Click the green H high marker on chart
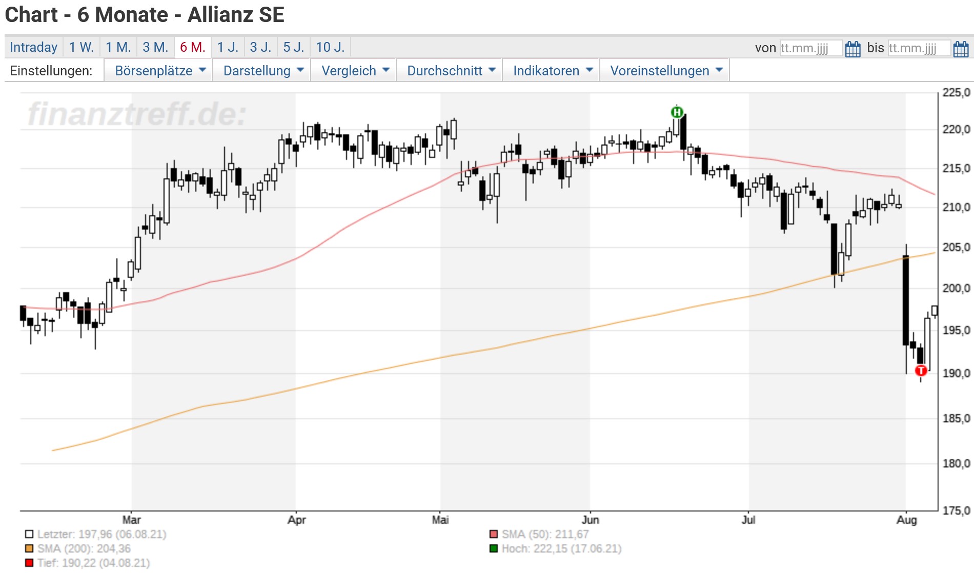The image size is (974, 573). [x=677, y=112]
